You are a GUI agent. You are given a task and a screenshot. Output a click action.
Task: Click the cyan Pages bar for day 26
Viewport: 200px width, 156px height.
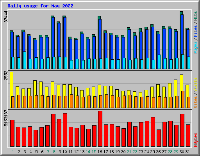click(159, 62)
